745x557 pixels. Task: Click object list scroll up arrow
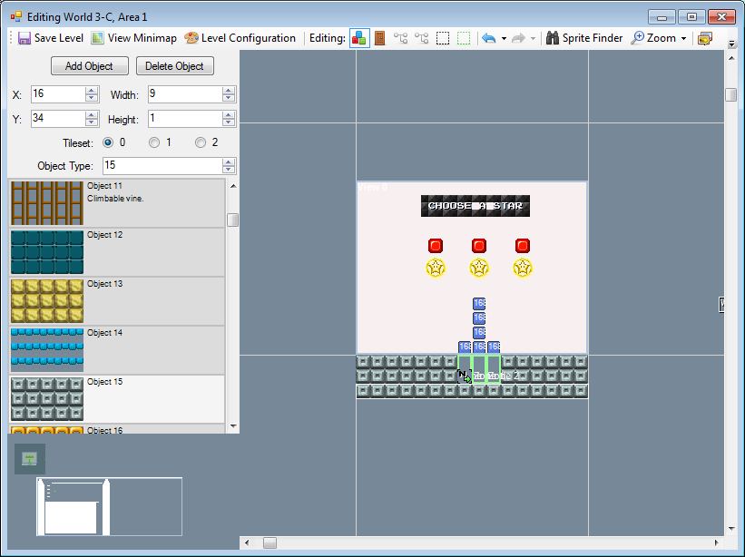[x=233, y=186]
